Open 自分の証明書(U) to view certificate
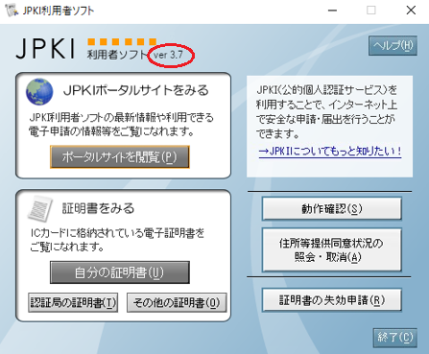 point(120,272)
